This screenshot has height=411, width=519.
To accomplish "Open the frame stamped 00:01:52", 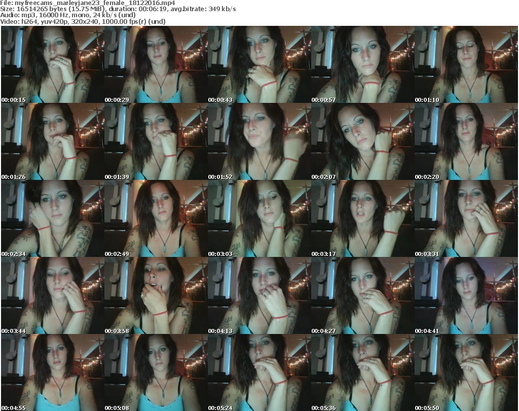I will (x=259, y=141).
